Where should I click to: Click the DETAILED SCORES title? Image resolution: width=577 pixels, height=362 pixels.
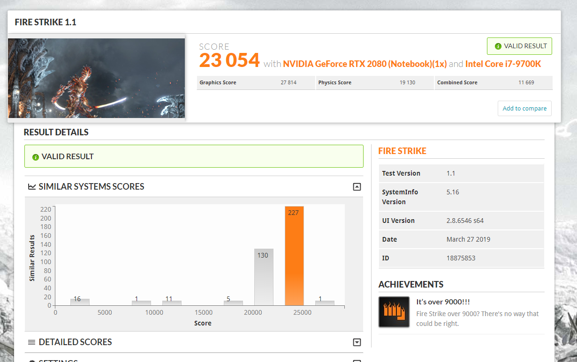pos(76,342)
